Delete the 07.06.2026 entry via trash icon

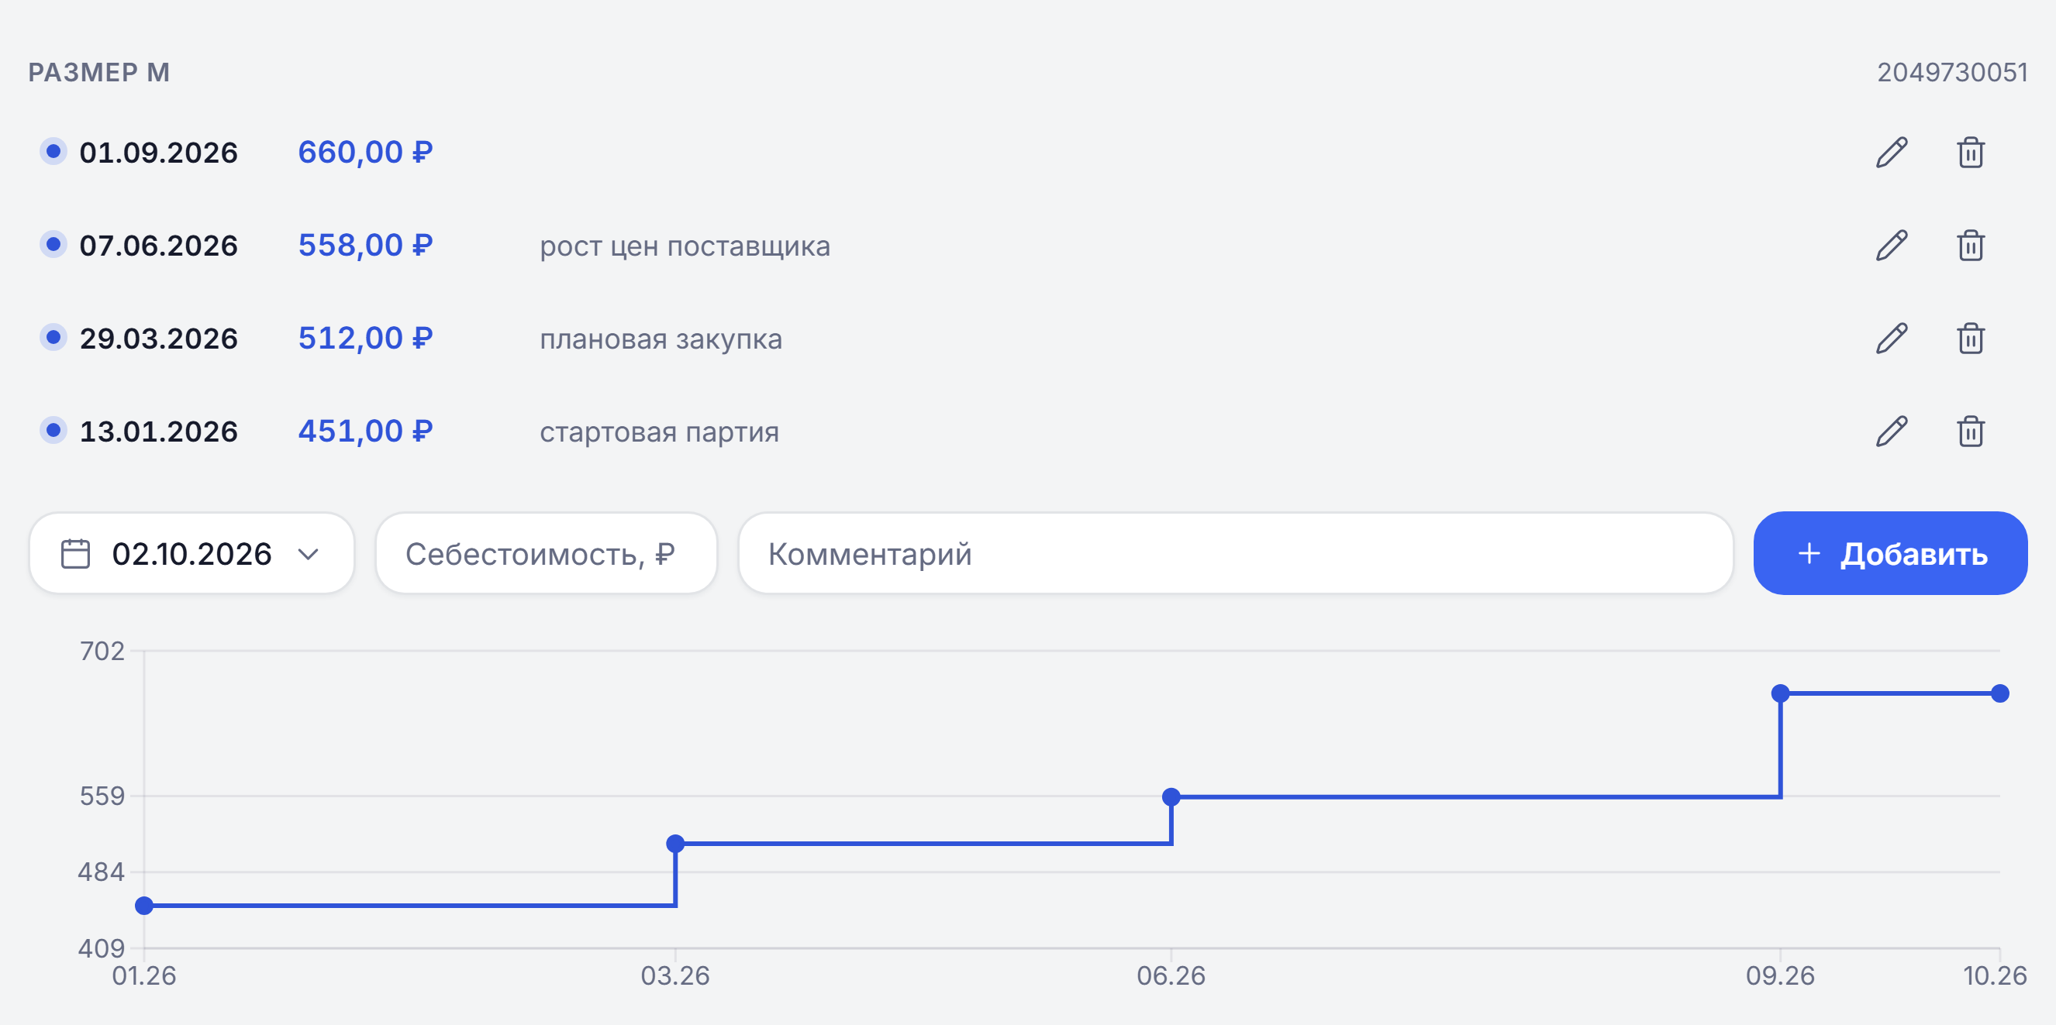[1970, 246]
